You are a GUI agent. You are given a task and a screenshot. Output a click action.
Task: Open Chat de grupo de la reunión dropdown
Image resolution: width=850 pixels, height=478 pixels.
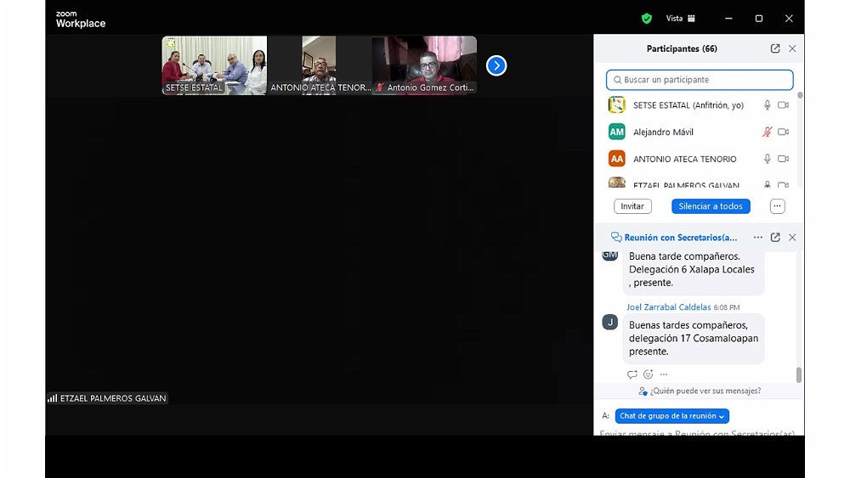coord(671,416)
